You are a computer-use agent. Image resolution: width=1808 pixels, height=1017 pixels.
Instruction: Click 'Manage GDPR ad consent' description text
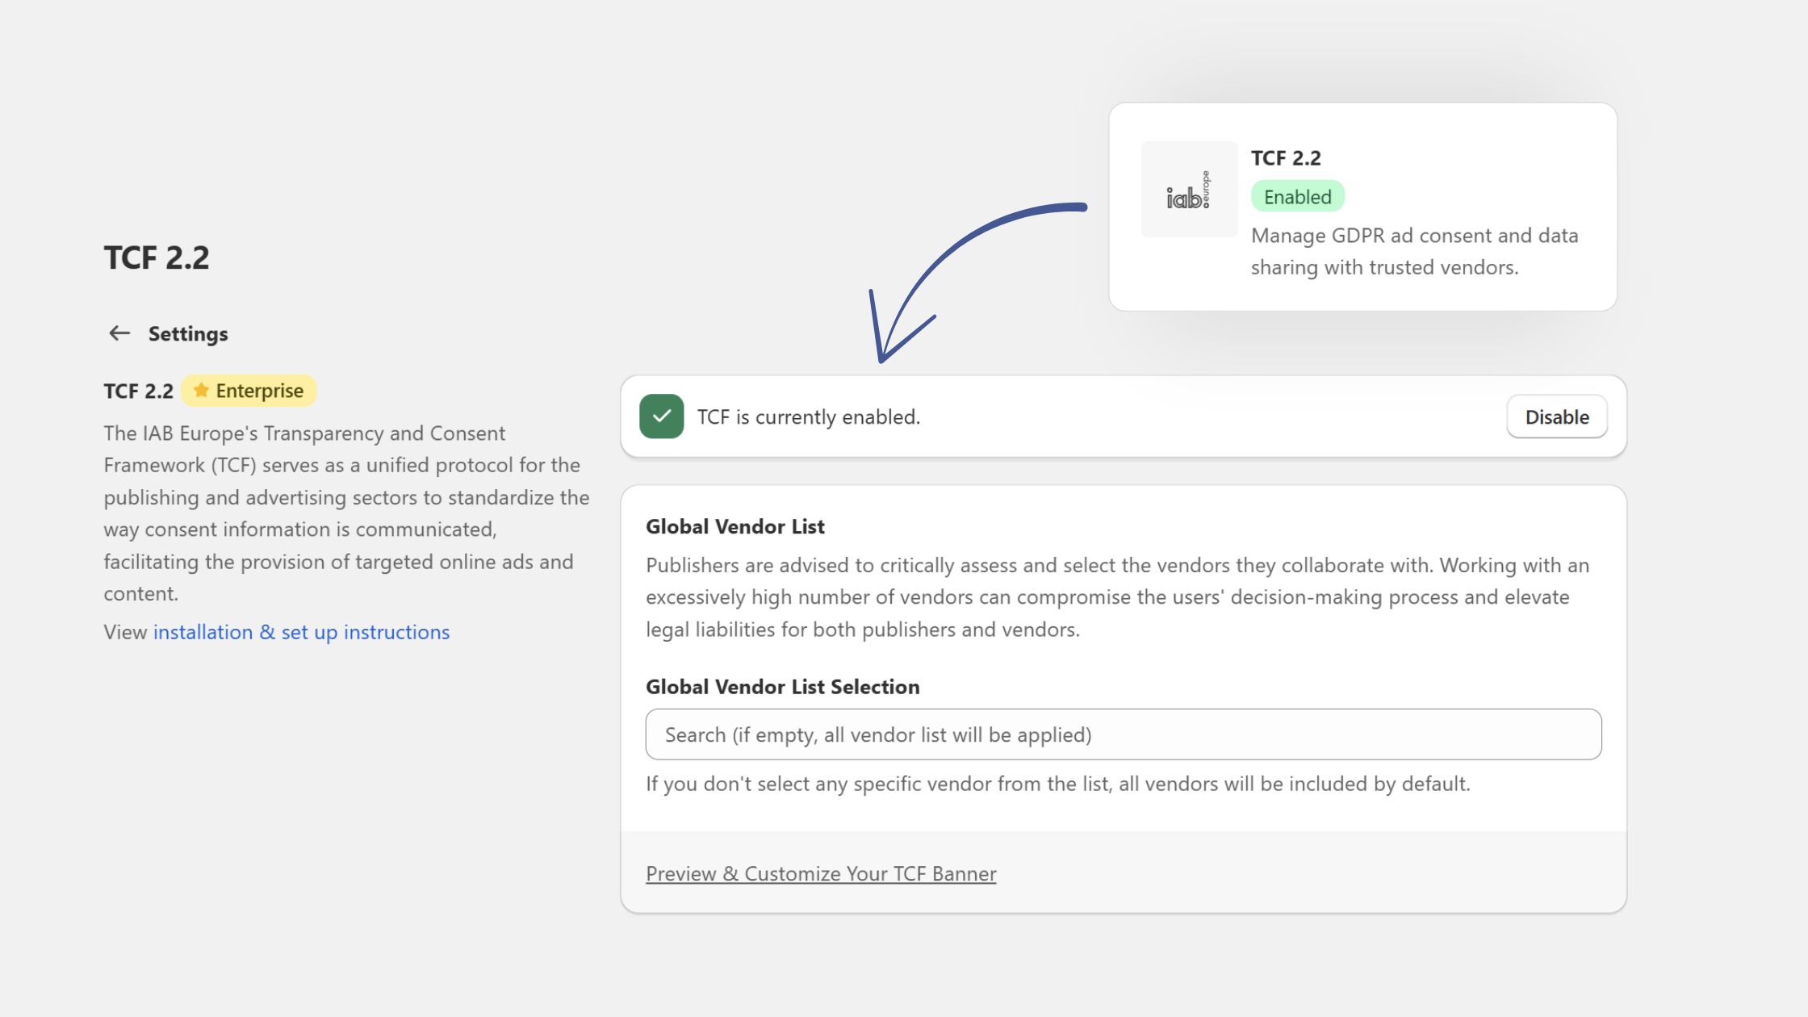(x=1415, y=251)
